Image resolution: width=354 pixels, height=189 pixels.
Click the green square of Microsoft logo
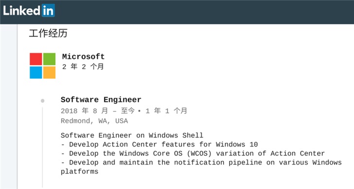click(49, 59)
